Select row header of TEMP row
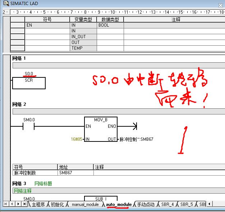This screenshot has height=212, width=225. tap(18, 48)
